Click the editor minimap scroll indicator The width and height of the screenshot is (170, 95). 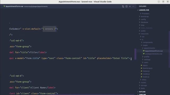point(135,54)
